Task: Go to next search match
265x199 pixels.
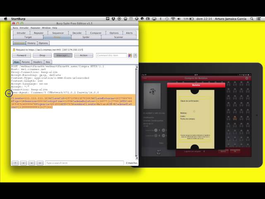Action: (40, 163)
